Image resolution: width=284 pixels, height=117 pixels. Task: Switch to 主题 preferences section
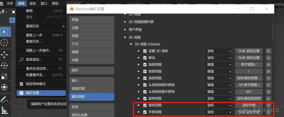pyautogui.click(x=92, y=28)
